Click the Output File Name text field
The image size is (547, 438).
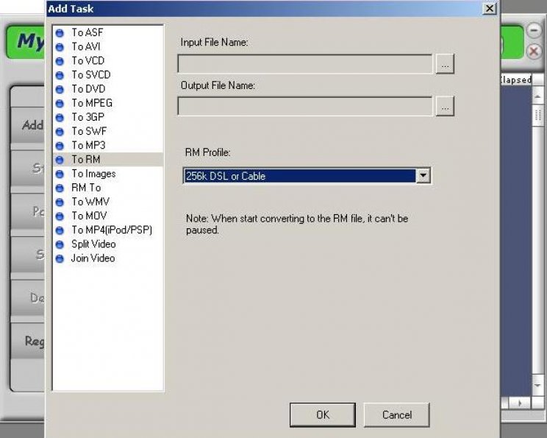(305, 106)
